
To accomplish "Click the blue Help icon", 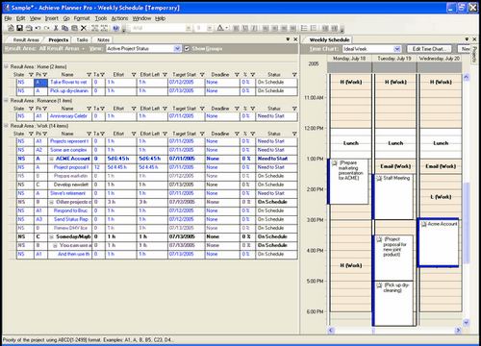I will (x=116, y=28).
